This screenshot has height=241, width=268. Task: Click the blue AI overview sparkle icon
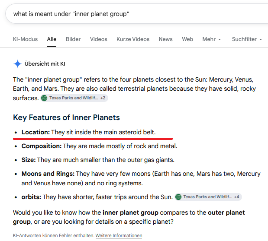[17, 64]
